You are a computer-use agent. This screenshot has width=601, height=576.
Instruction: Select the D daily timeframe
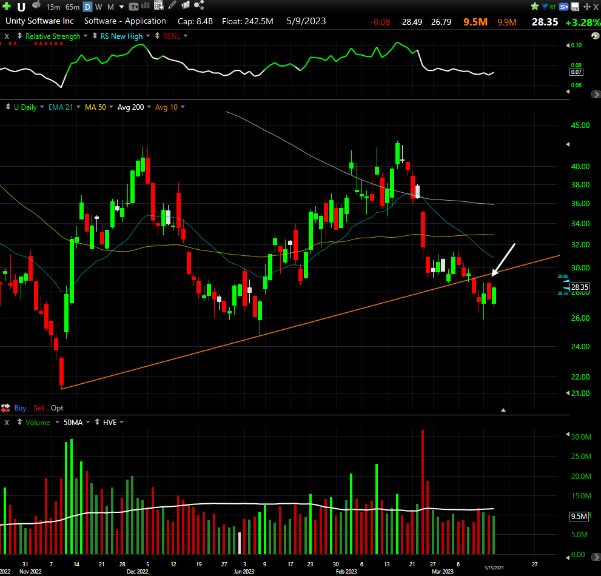[x=88, y=7]
